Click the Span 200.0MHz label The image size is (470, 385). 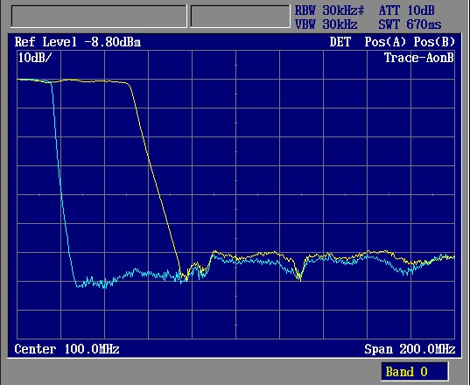coord(410,349)
